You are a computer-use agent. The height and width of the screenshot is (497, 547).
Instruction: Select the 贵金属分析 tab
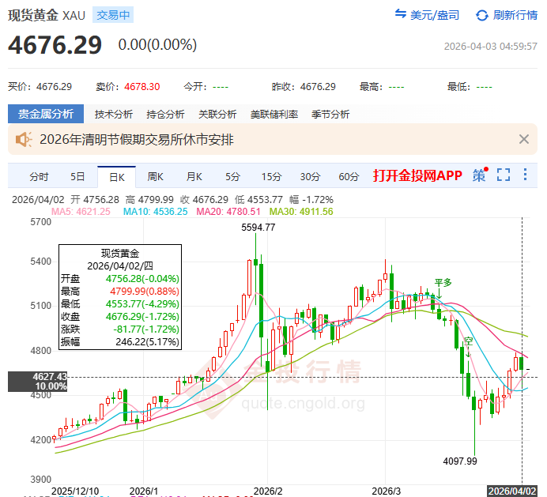coord(46,114)
